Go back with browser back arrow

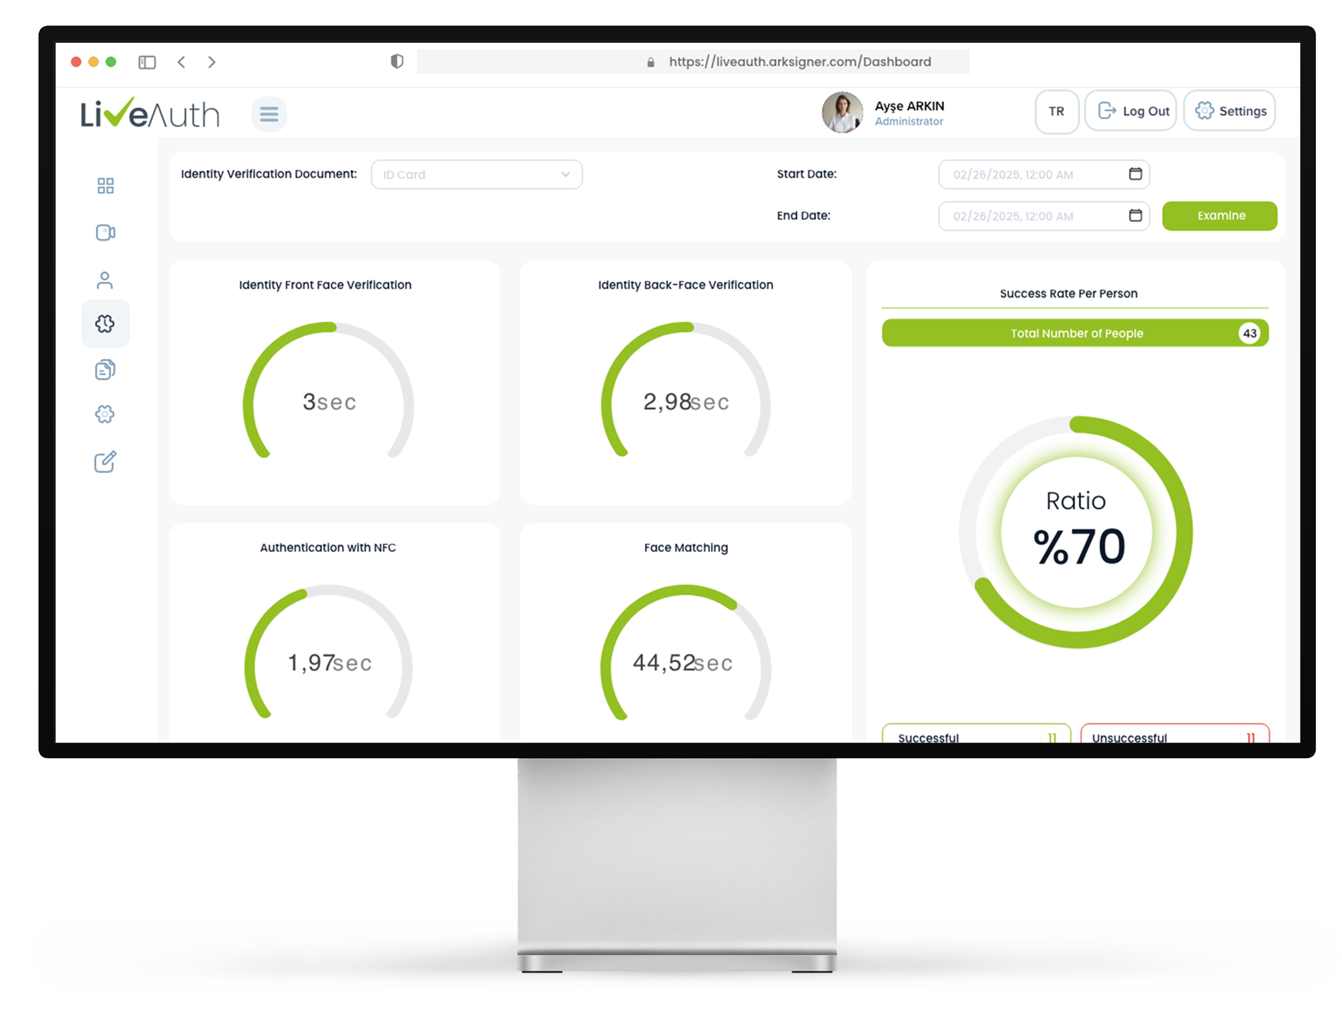[181, 62]
